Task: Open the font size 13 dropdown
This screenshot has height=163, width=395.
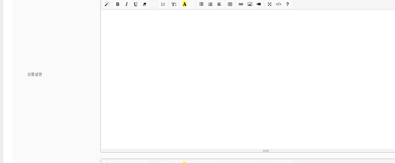Action: point(163,4)
